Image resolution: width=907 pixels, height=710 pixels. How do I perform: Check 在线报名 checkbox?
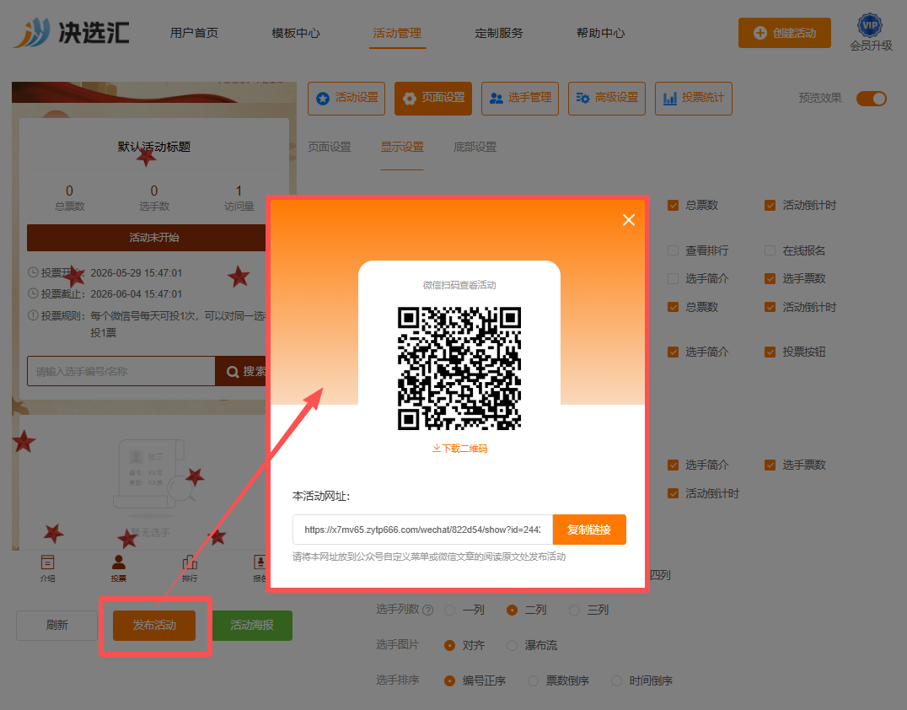[770, 250]
